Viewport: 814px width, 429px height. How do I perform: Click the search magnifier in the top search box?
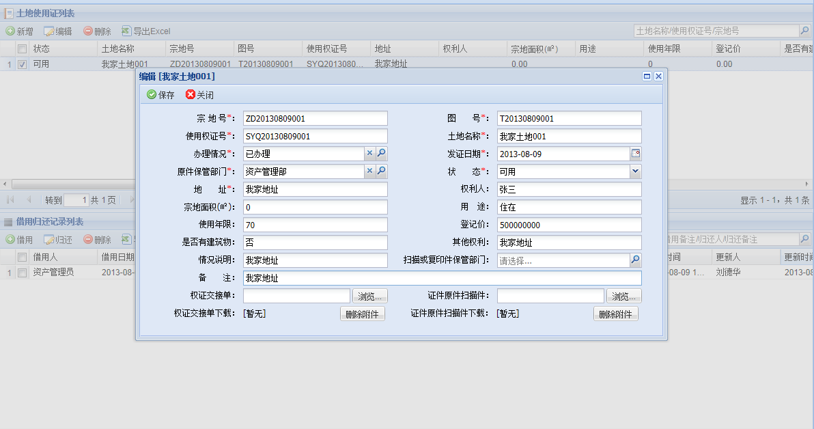coord(804,31)
